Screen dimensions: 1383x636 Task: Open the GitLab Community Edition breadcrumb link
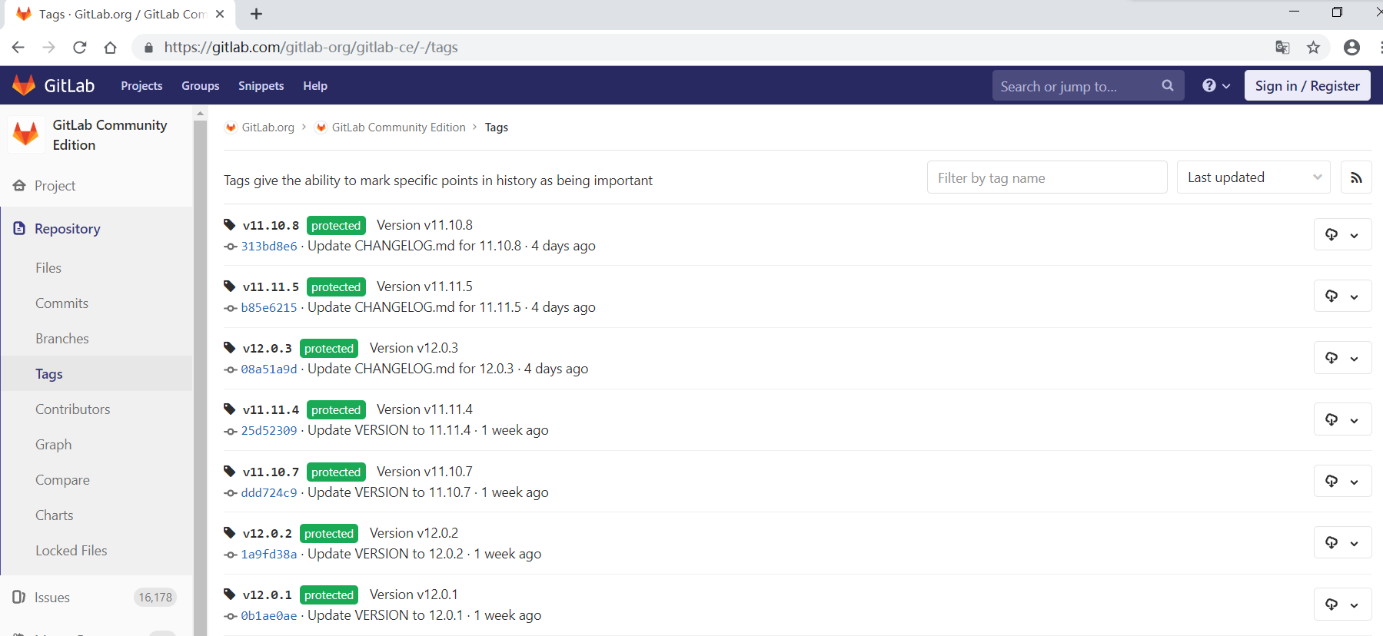click(x=399, y=128)
